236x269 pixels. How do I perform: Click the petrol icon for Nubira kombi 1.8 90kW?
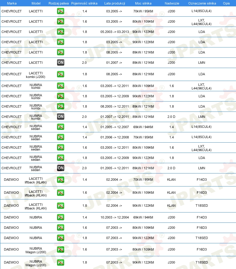[x=61, y=96]
